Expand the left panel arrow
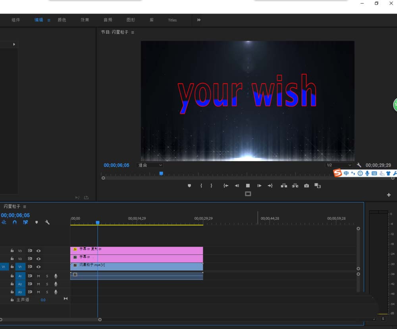397x329 pixels. (14, 44)
